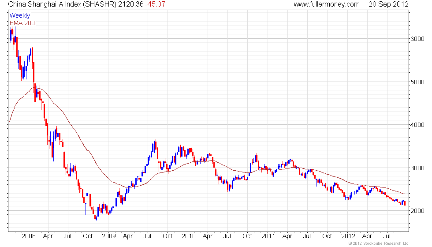The height and width of the screenshot is (247, 432).
Task: Click the 5000 price axis label
Action: 417,82
